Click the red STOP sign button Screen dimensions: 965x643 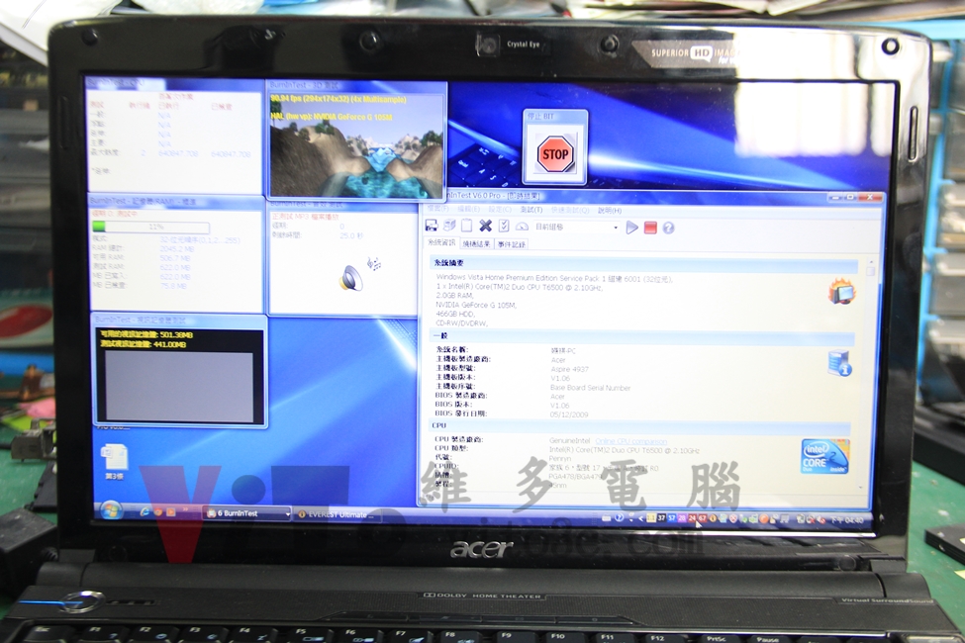pos(555,154)
